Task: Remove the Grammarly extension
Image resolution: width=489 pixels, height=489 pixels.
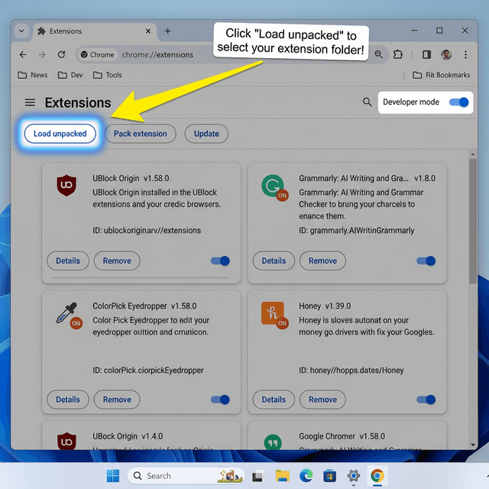Action: tap(322, 261)
